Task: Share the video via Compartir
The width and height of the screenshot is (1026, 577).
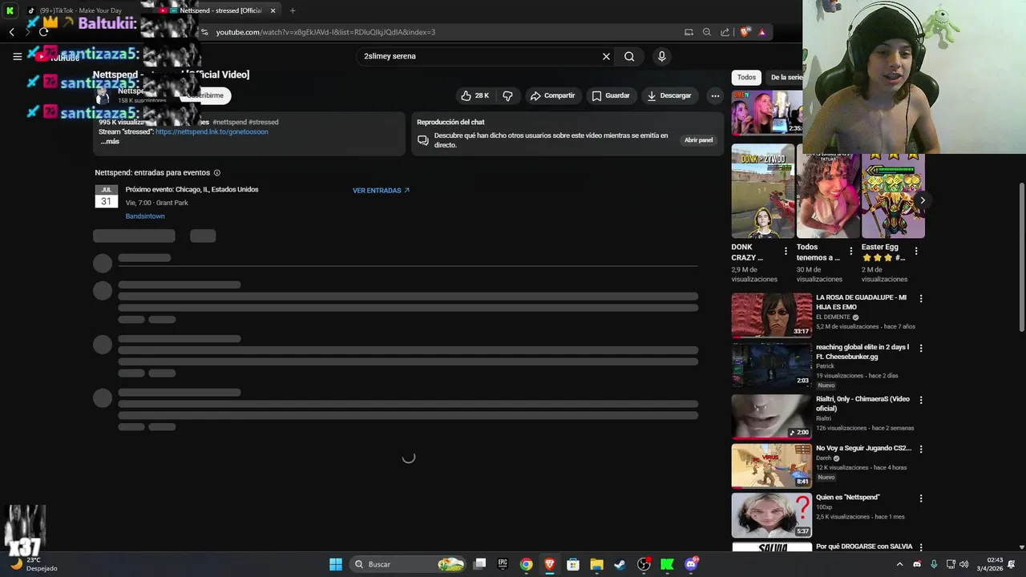Action: click(x=552, y=95)
